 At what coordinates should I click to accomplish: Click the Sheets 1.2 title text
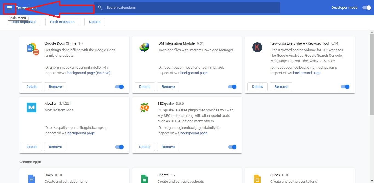pyautogui.click(x=167, y=175)
